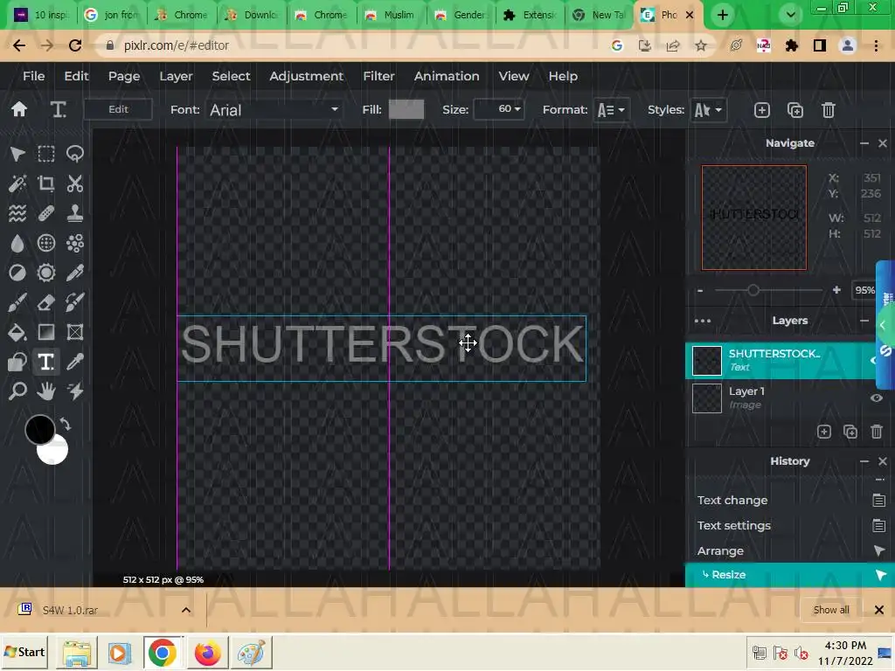Toggle visibility of SHUTTERSTOCK text layer

(873, 360)
